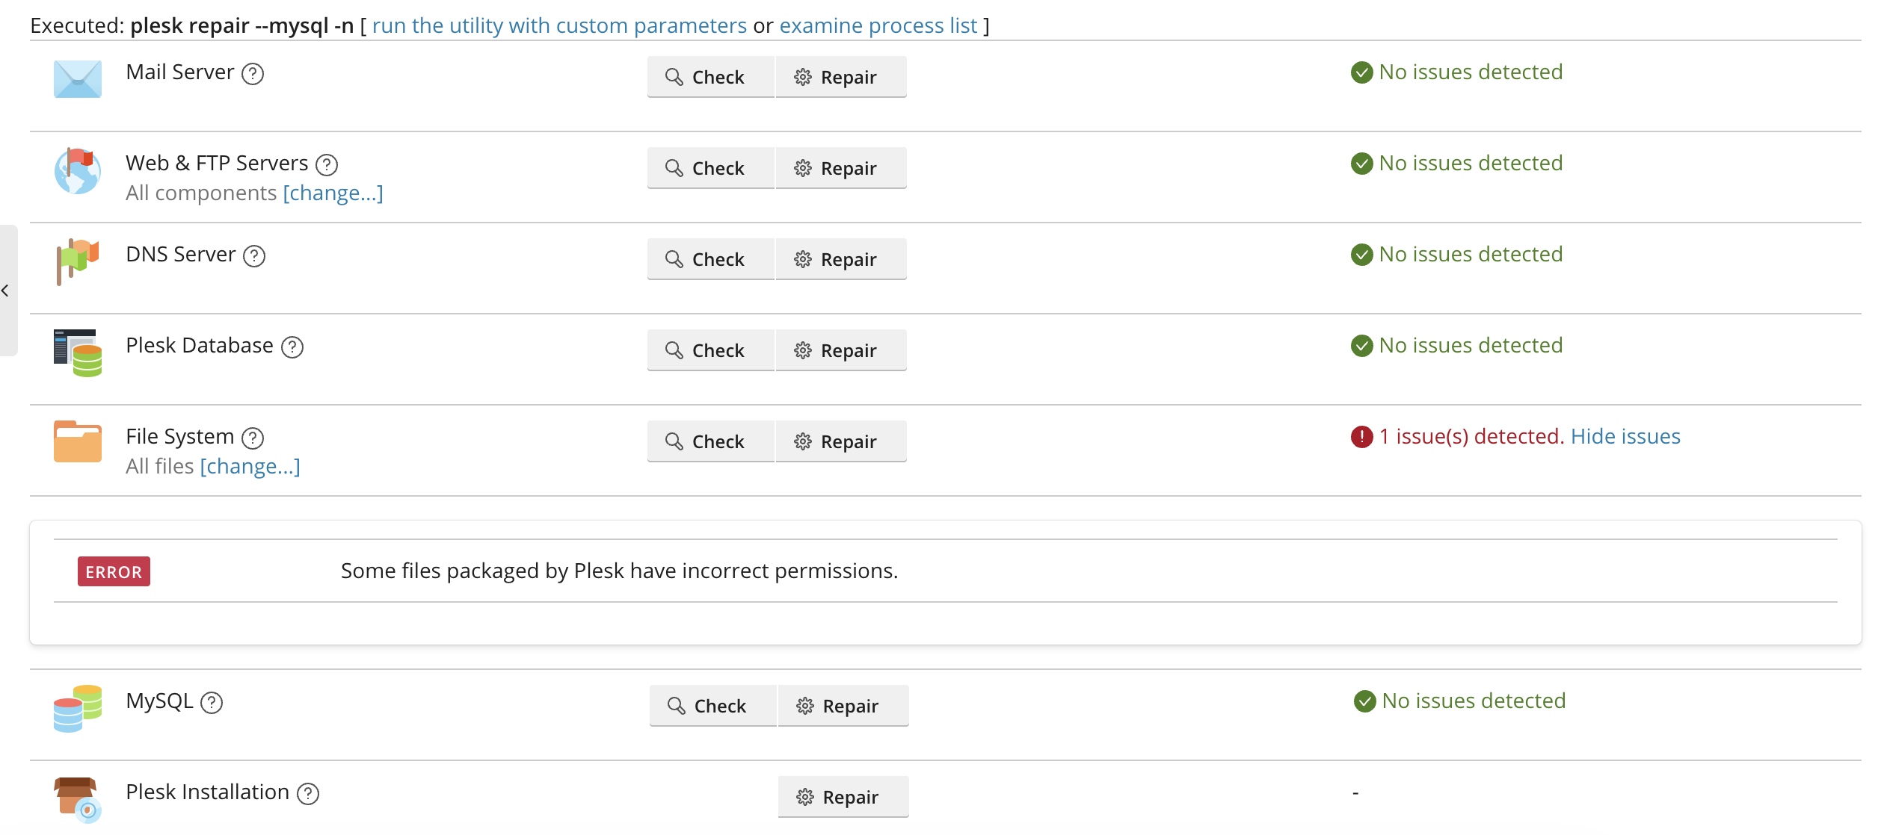Screen dimensions: 1884x835
Task: Click the MySQL database cylinders icon
Action: coord(77,708)
